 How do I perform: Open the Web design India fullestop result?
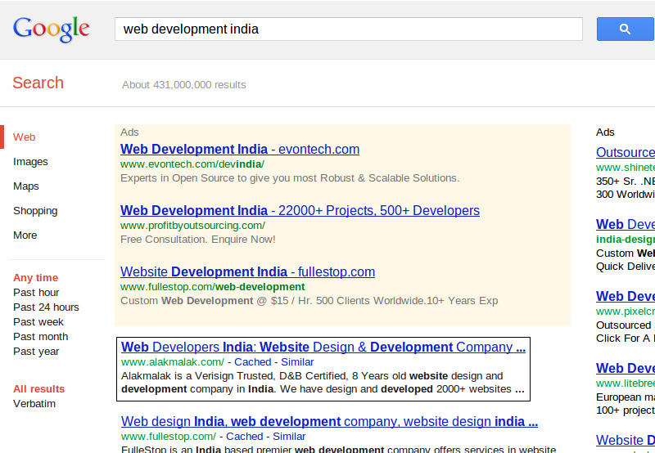pos(330,421)
